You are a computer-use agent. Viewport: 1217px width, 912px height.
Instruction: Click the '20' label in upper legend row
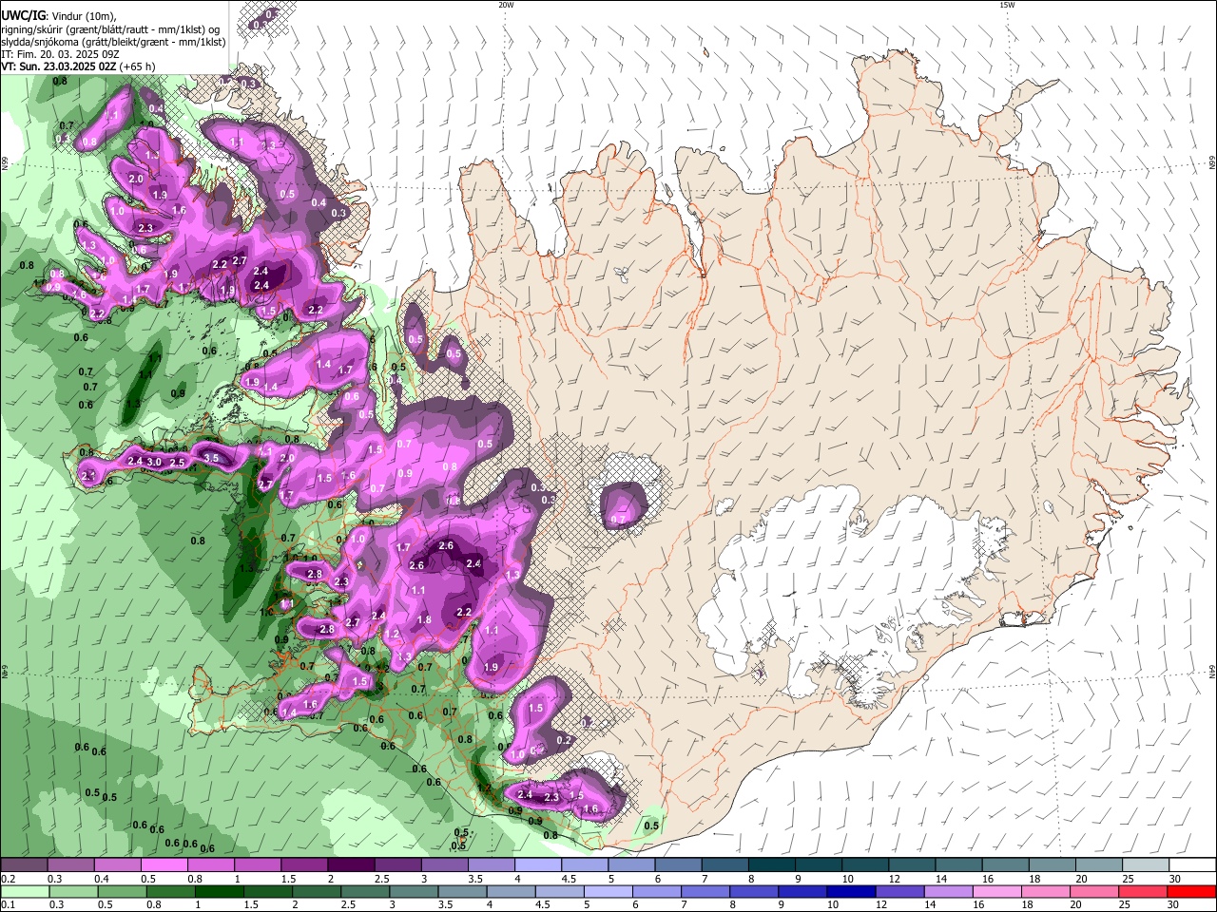click(1082, 879)
